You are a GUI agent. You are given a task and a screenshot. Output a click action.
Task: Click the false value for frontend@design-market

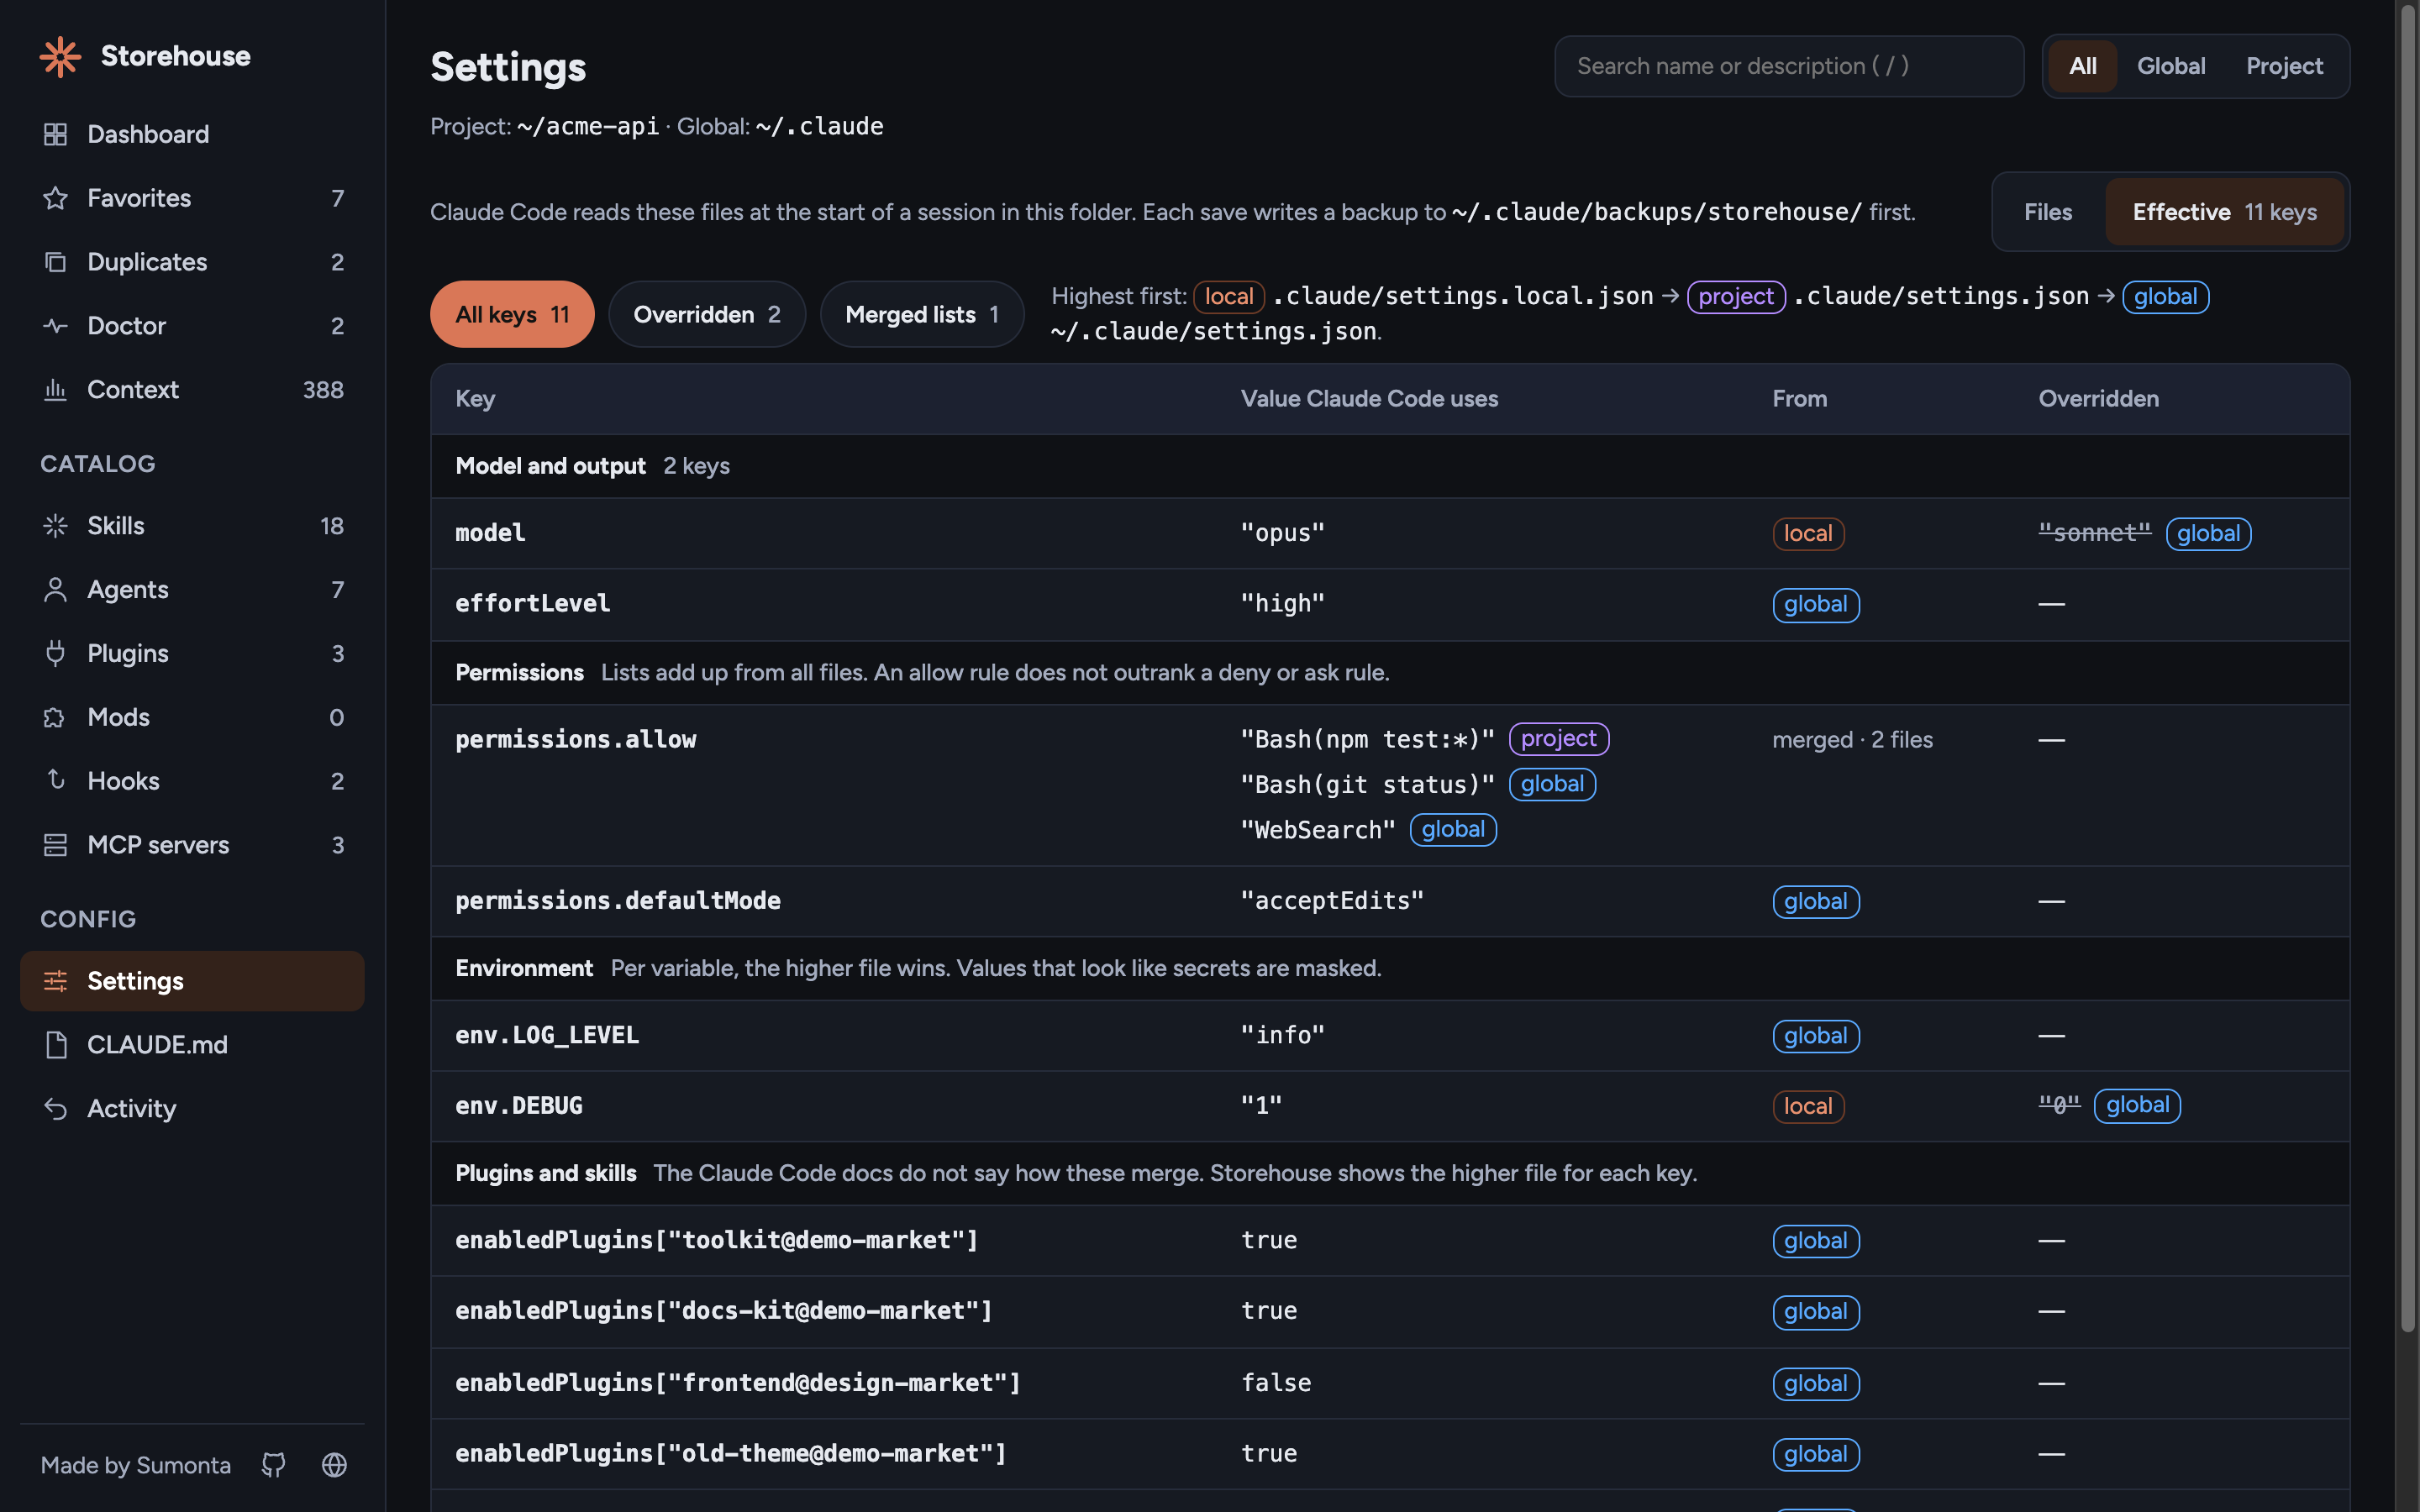(x=1275, y=1383)
